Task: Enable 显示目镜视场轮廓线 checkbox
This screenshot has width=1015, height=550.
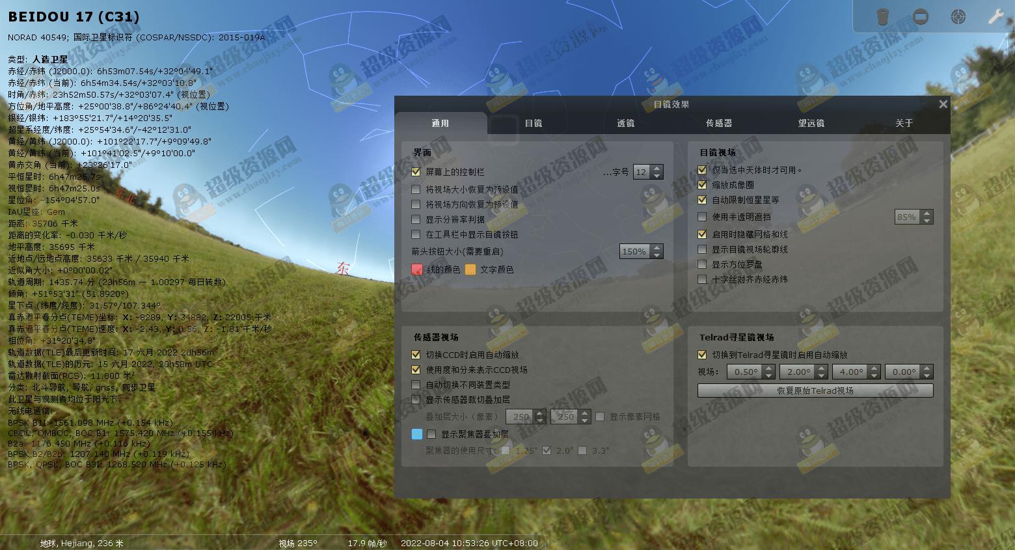Action: 702,249
